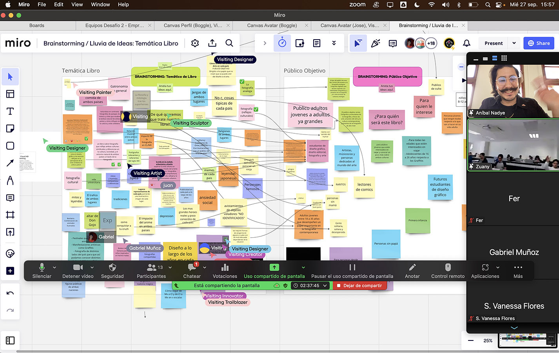Screen dimensions: 559x353
Task: Select the Sticky note tool
Action: pos(10,129)
